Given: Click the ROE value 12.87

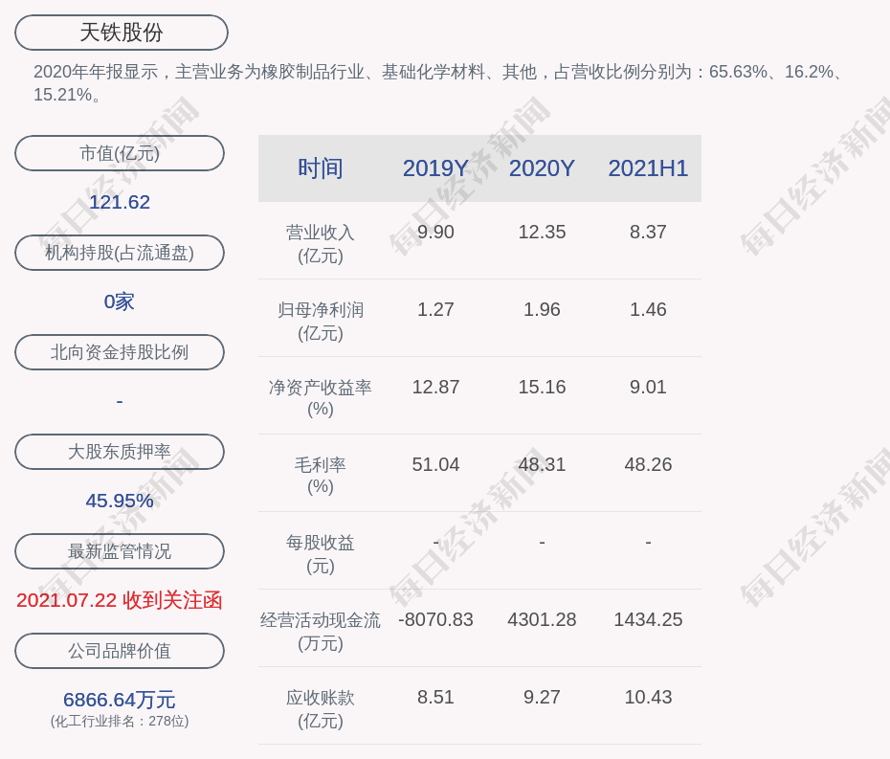Looking at the screenshot, I should click(x=436, y=388).
